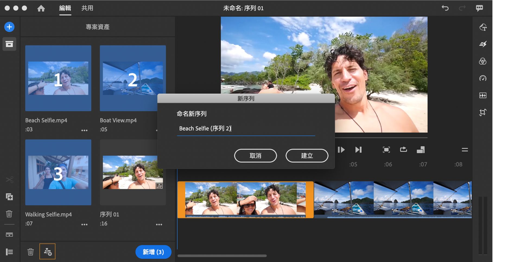Open the crop and transform panel
The image size is (521, 262).
[482, 112]
